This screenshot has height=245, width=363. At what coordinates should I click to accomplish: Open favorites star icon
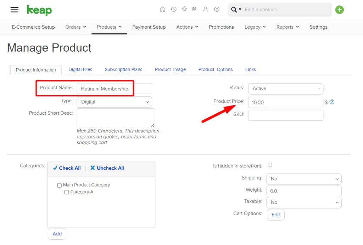pyautogui.click(x=184, y=9)
